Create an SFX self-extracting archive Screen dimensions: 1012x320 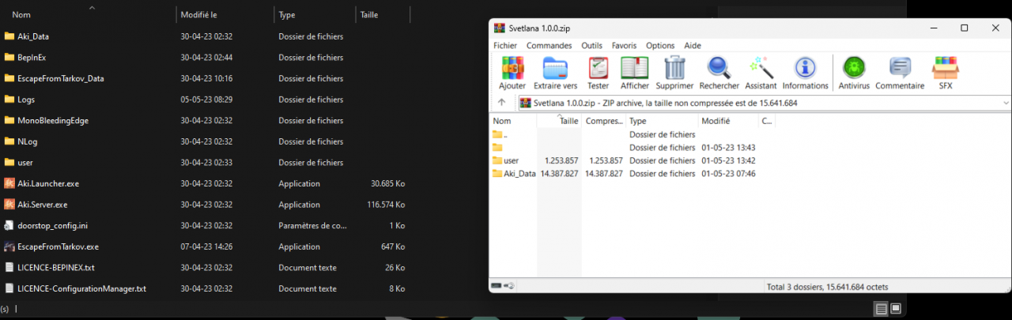tap(946, 72)
